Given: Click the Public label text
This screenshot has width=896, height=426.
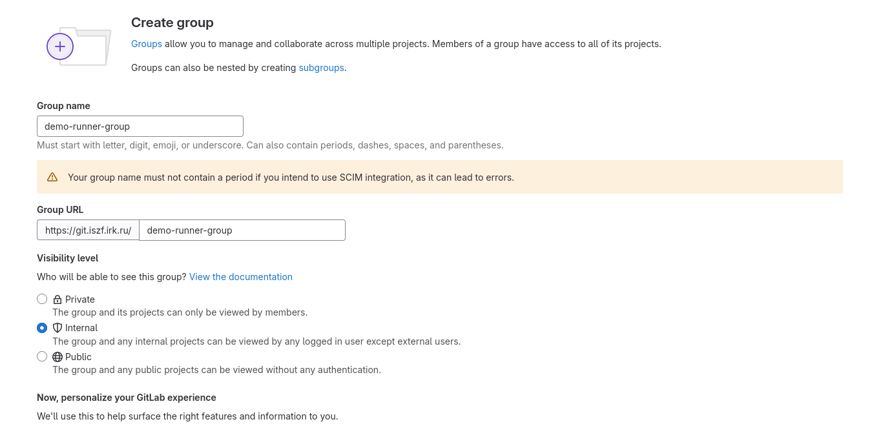Looking at the screenshot, I should pos(78,357).
